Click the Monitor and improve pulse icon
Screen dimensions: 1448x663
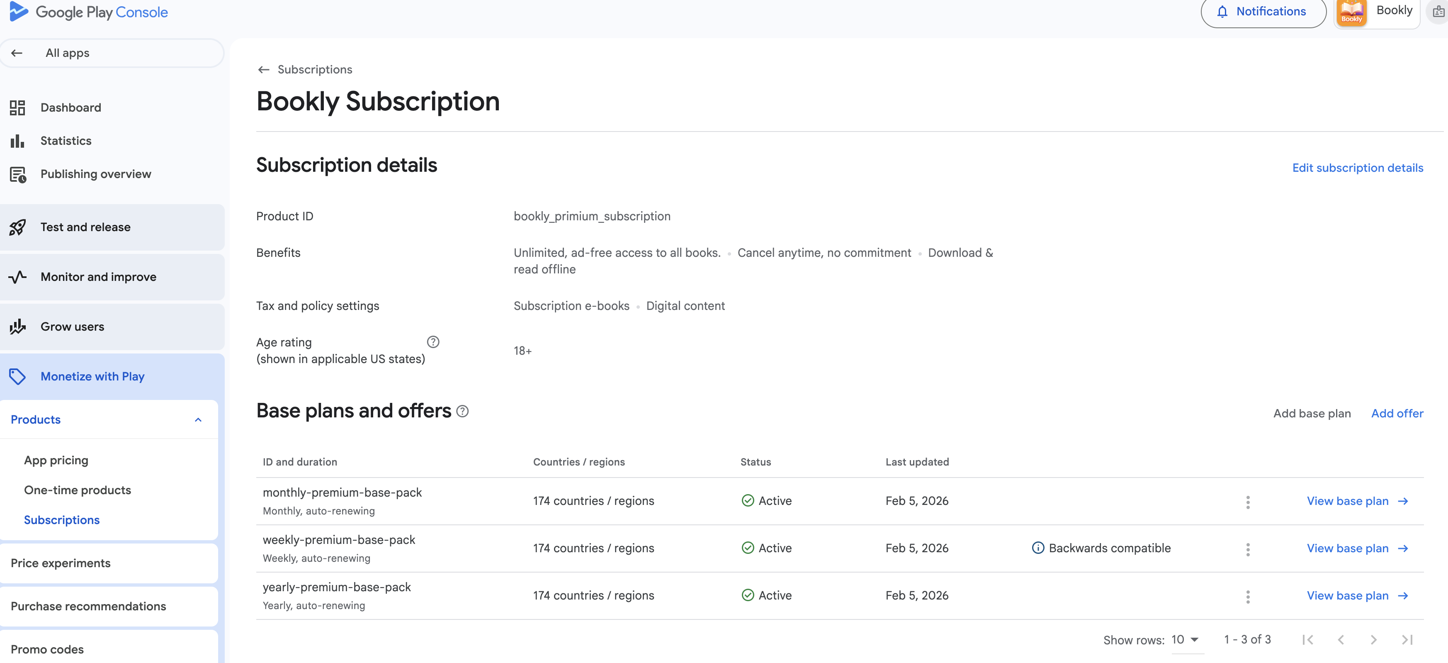point(17,277)
